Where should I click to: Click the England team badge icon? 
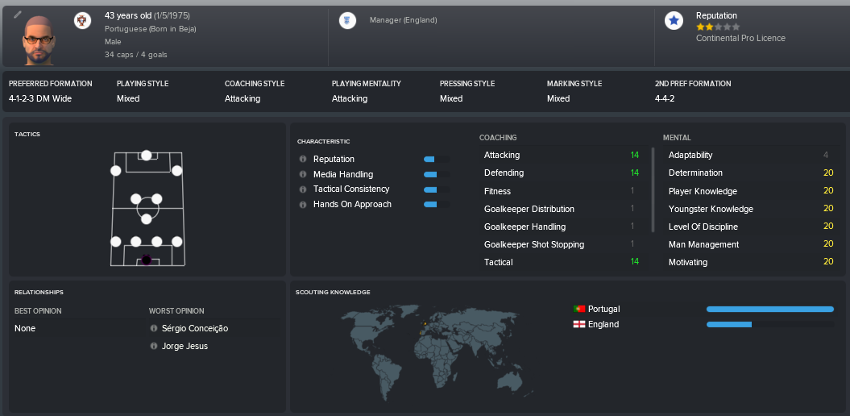pyautogui.click(x=347, y=21)
